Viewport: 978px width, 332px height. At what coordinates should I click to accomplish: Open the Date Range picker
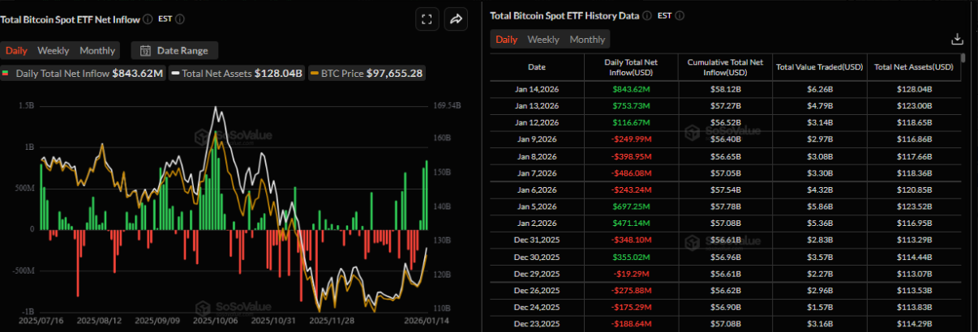point(174,50)
